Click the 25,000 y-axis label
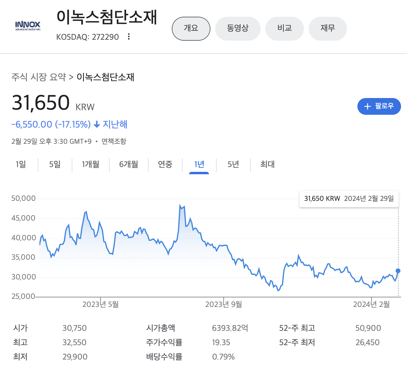The image size is (407, 370). (x=23, y=296)
